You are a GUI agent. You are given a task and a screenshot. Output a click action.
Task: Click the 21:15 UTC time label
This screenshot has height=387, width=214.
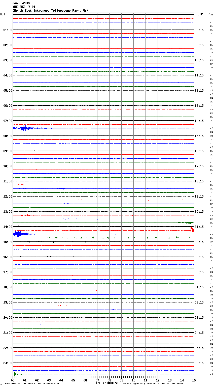point(199,227)
